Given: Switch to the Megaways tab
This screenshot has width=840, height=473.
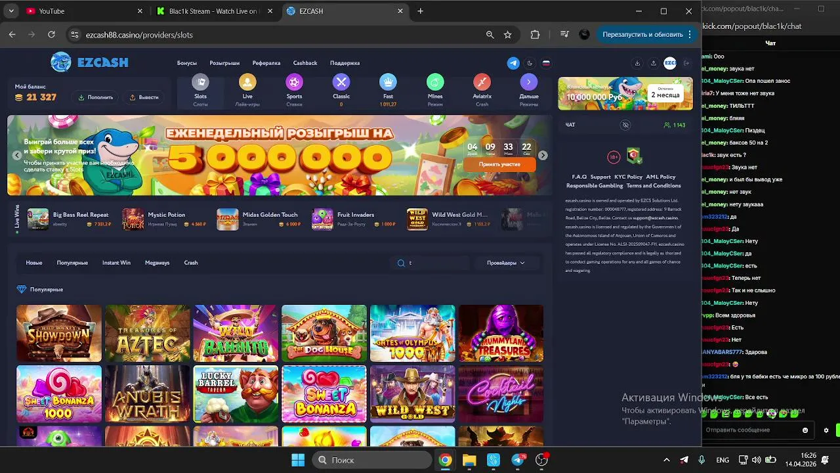Looking at the screenshot, I should [x=157, y=263].
